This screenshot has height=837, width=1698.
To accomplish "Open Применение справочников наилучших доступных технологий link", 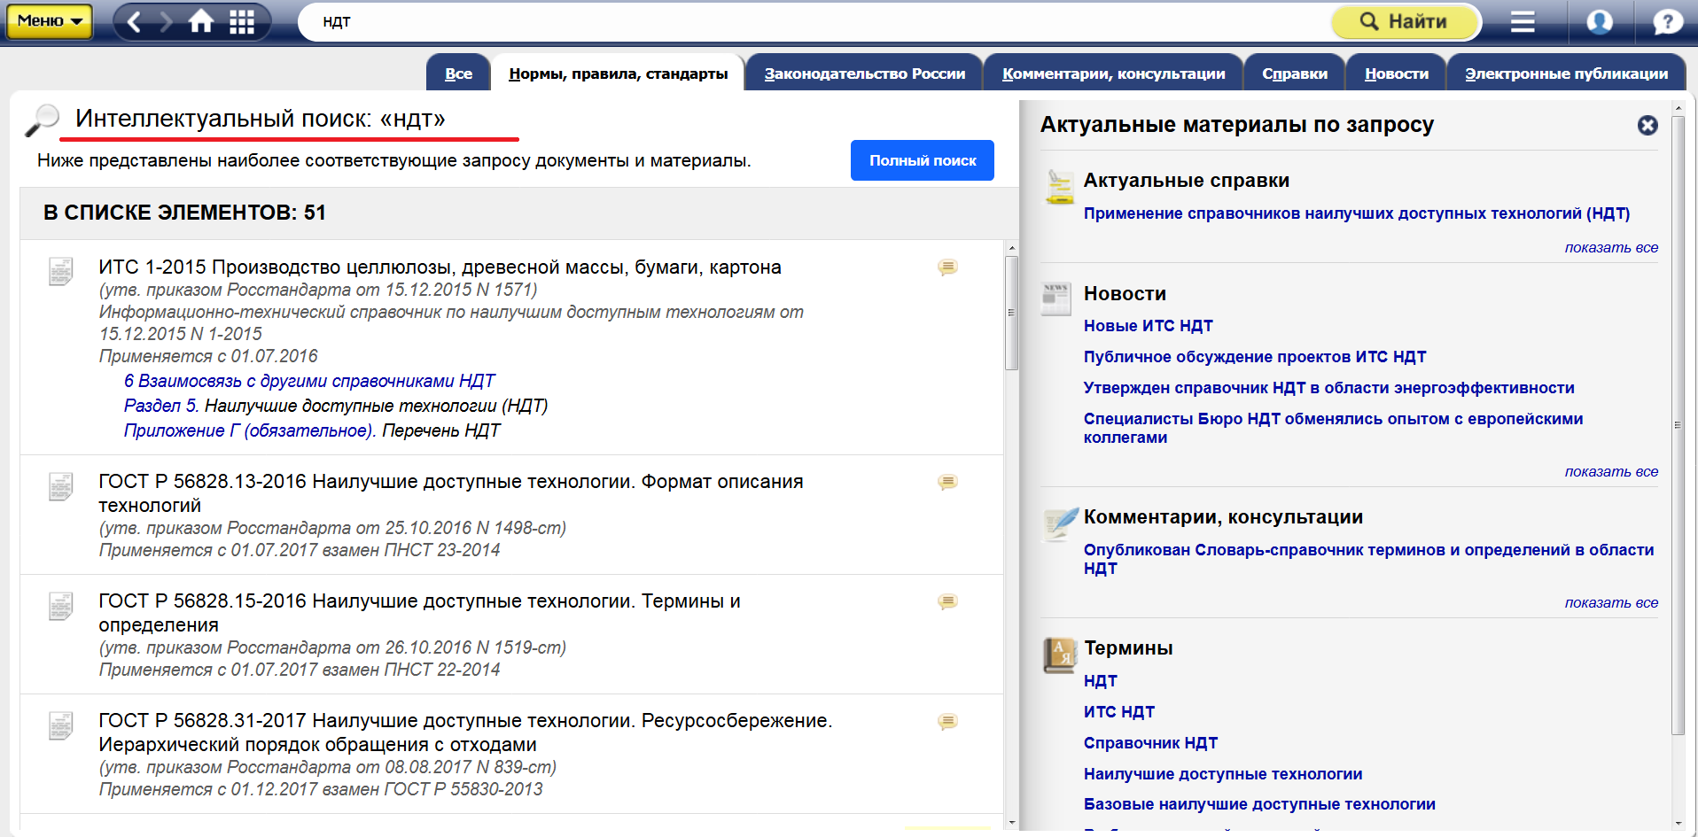I will point(1357,213).
